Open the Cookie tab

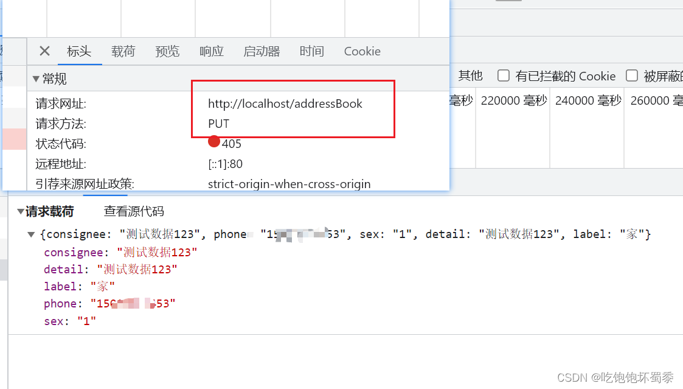pos(362,51)
